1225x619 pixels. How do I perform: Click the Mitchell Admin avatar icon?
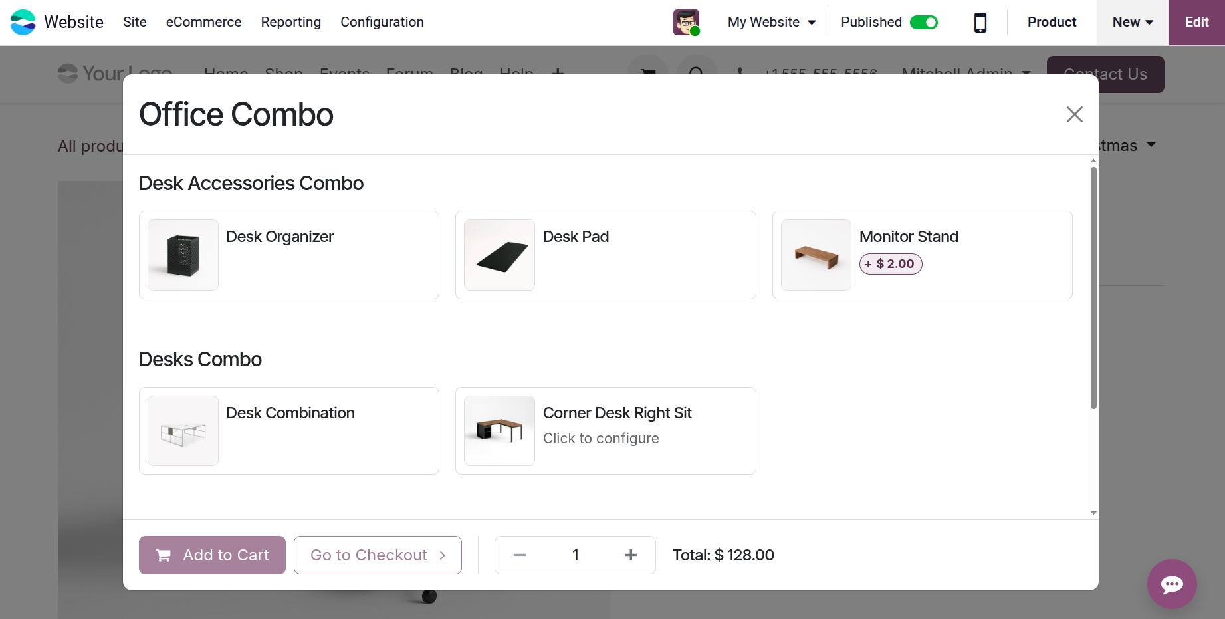pos(686,23)
